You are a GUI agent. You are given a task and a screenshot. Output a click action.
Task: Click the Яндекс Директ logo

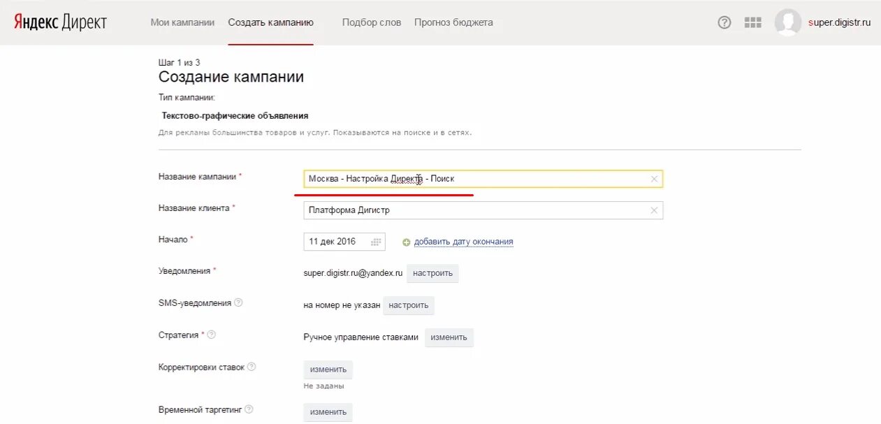[x=60, y=22]
